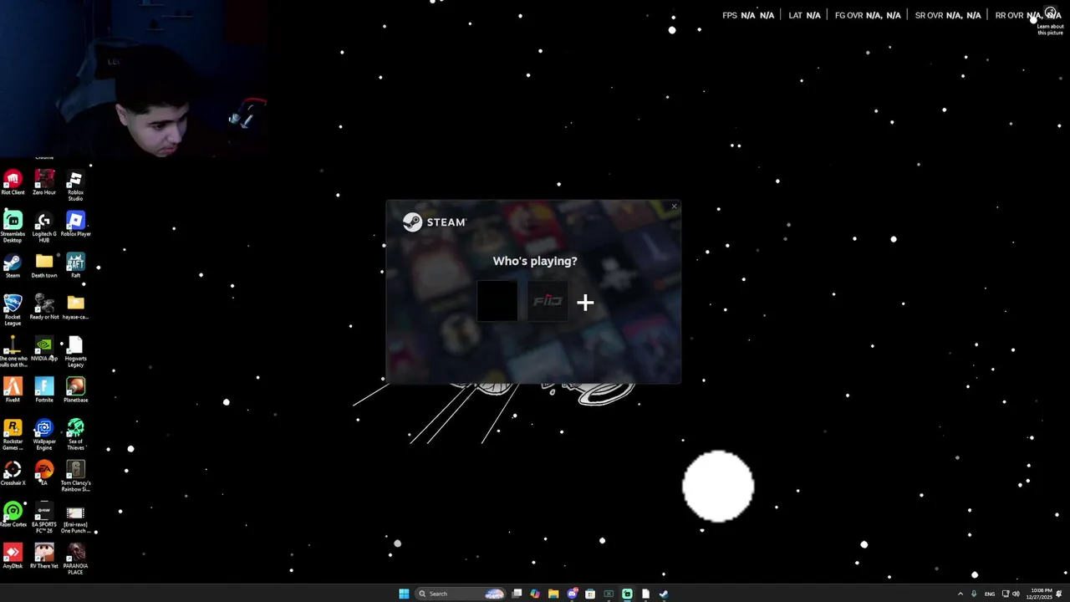The width and height of the screenshot is (1070, 602).
Task: Open volume control in system tray
Action: tap(1016, 594)
